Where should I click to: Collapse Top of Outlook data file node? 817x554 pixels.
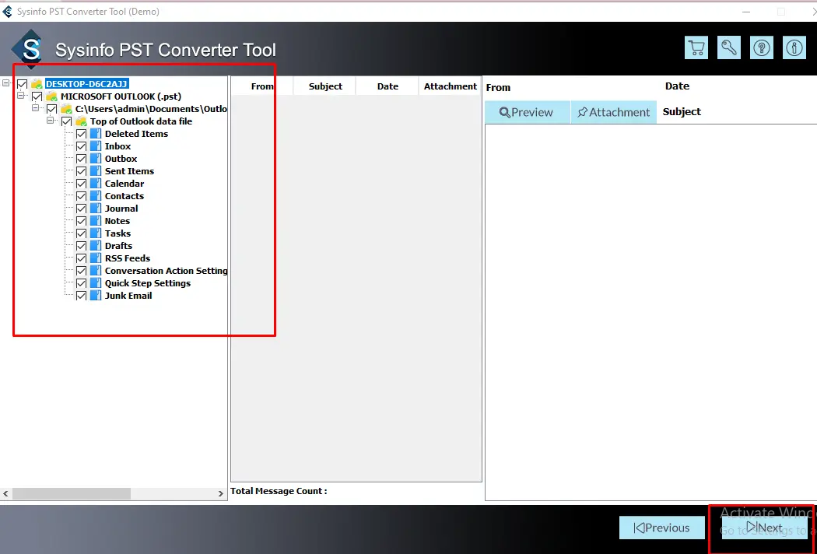pyautogui.click(x=50, y=121)
